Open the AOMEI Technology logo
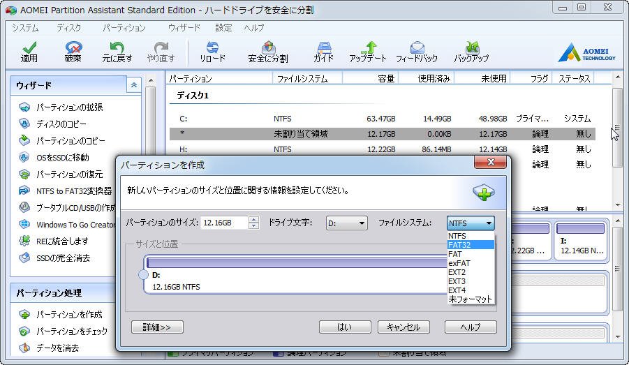Viewport: 629px width, 365px height. pos(586,52)
